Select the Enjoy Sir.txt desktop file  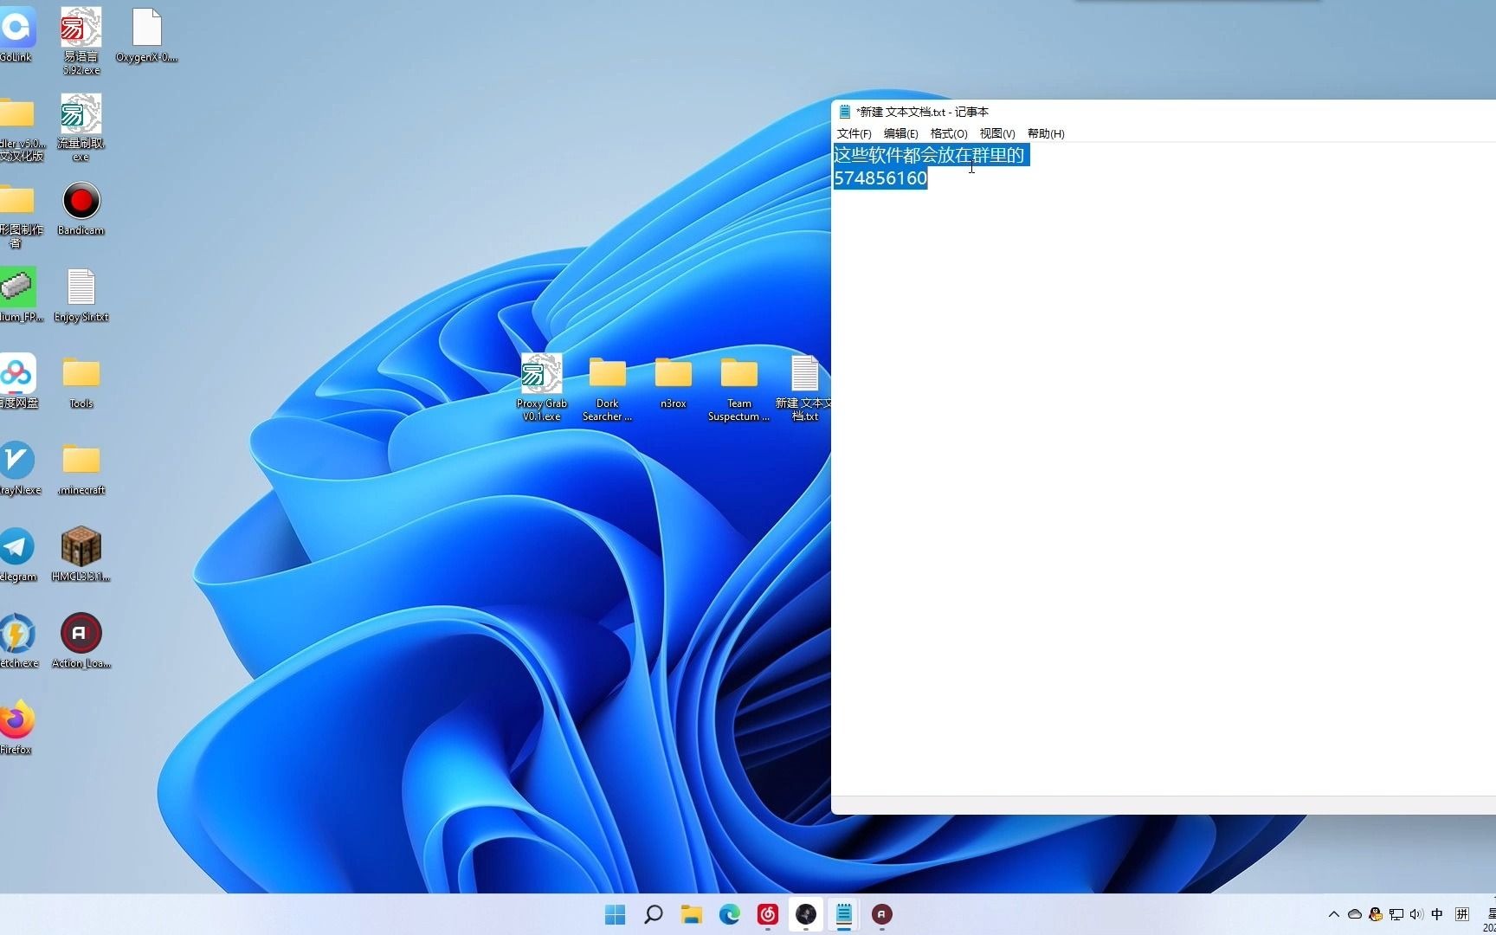point(81,295)
